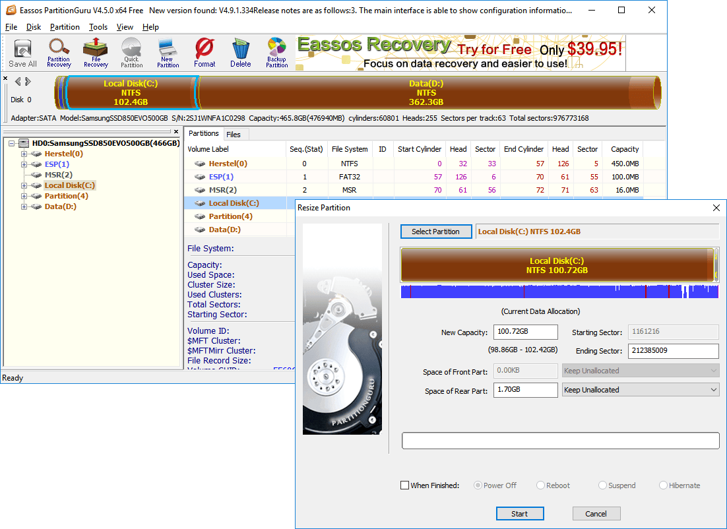This screenshot has width=727, height=529.
Task: Click drive icon beside Herstel(0) in table
Action: [x=200, y=164]
